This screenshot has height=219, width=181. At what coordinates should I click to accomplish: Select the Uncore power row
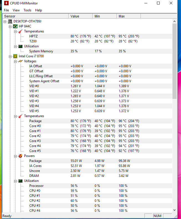coord(100,171)
